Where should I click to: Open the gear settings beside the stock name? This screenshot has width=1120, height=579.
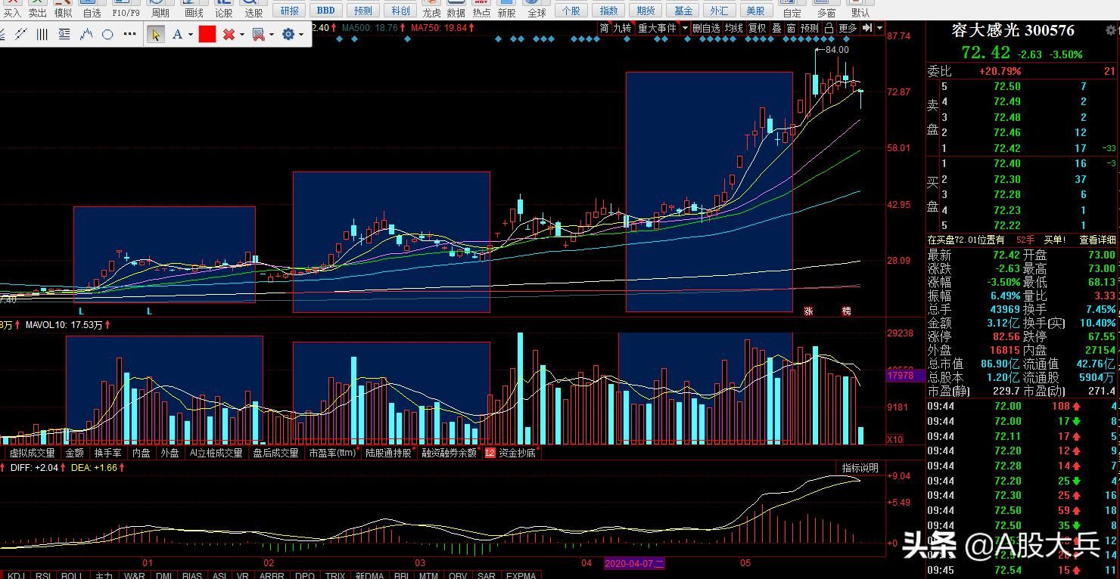1111,30
